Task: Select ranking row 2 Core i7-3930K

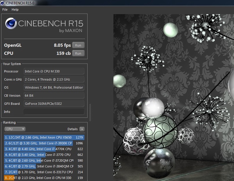Action: (44, 143)
